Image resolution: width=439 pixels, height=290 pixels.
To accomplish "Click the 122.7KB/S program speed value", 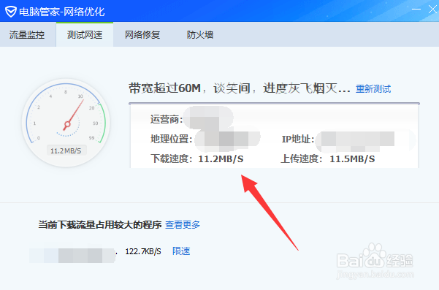I will pyautogui.click(x=143, y=251).
